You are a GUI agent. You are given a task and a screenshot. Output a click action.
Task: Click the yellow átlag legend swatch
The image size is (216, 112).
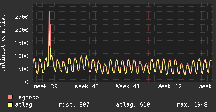(10, 105)
